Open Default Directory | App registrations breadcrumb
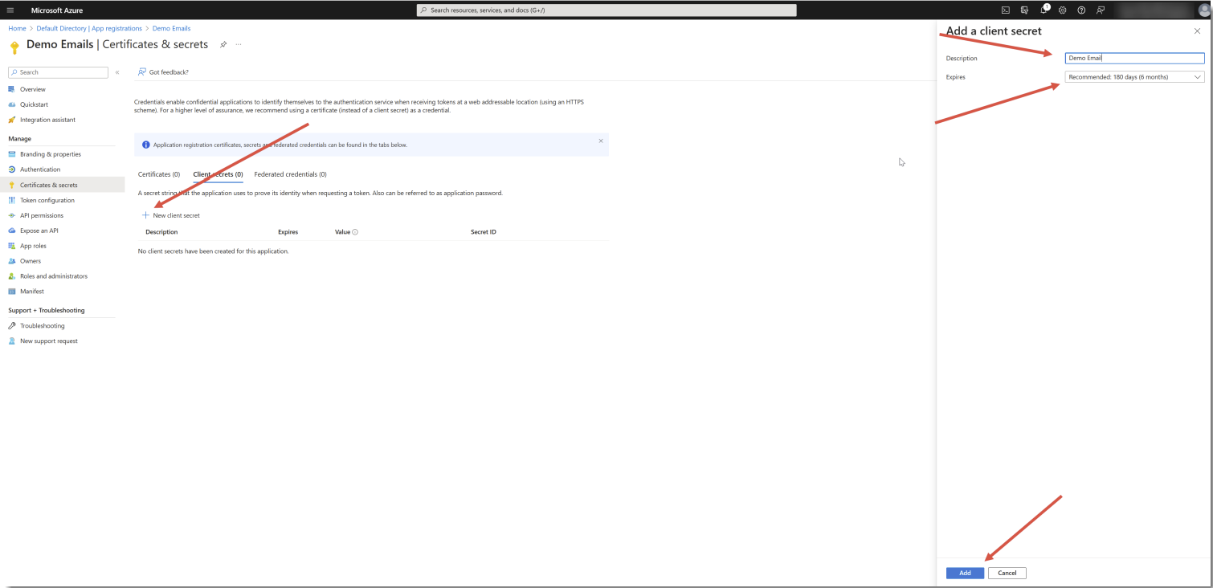The image size is (1213, 588). point(89,28)
